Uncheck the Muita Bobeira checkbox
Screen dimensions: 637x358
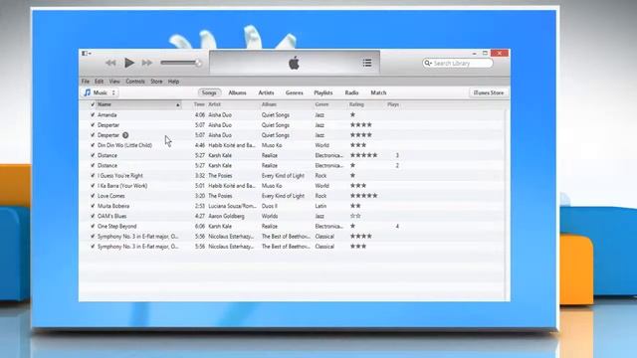pyautogui.click(x=93, y=206)
